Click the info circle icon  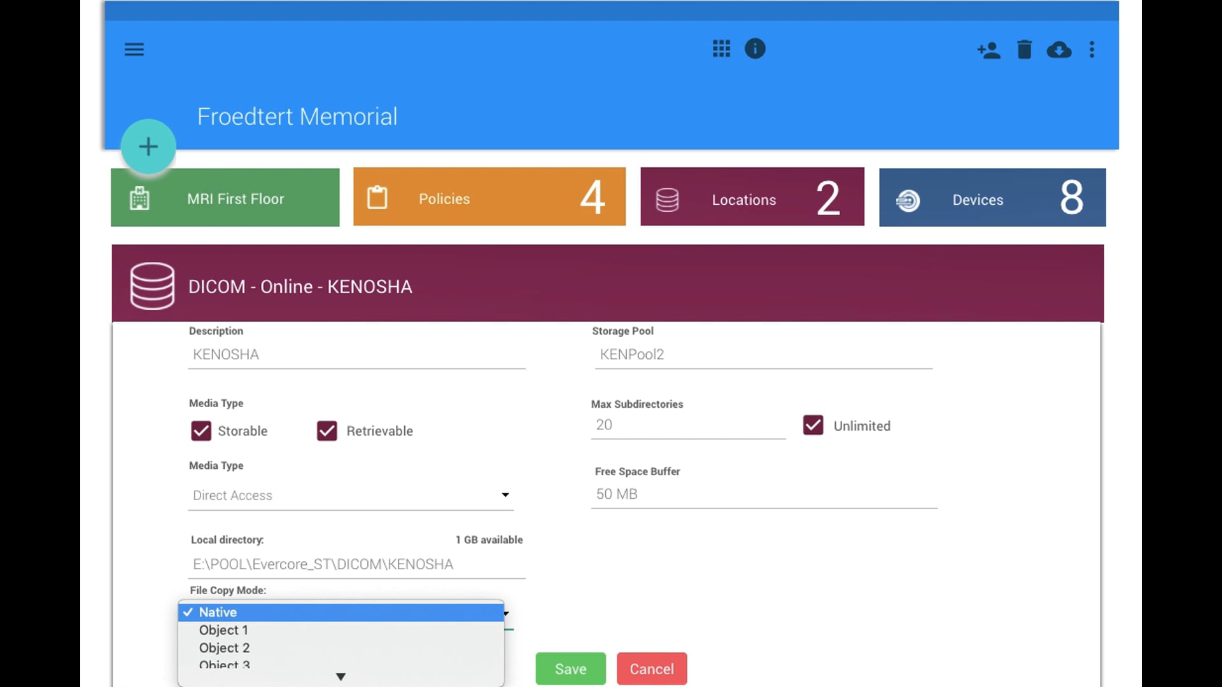pos(755,49)
